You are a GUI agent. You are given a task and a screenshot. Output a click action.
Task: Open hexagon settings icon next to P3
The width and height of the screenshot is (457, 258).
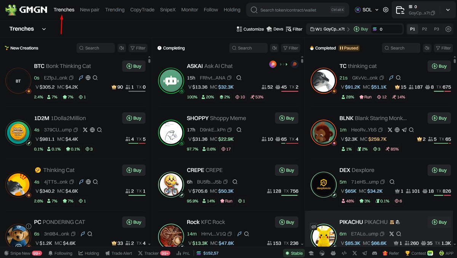[448, 29]
